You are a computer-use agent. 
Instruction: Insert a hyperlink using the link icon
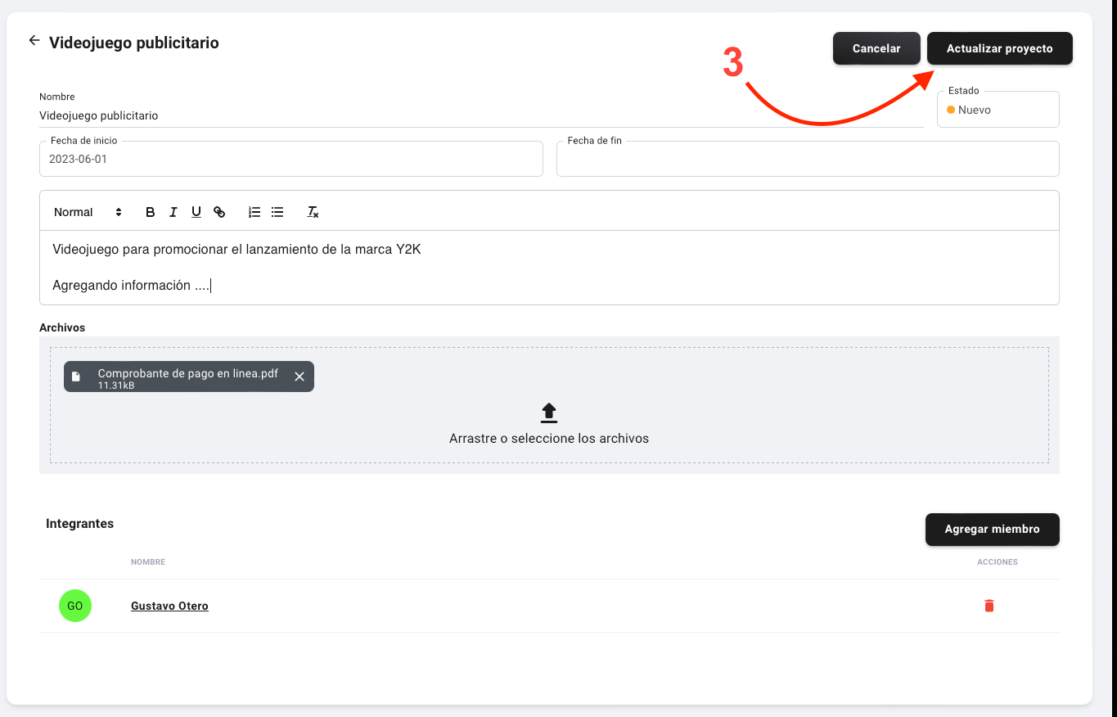point(219,212)
